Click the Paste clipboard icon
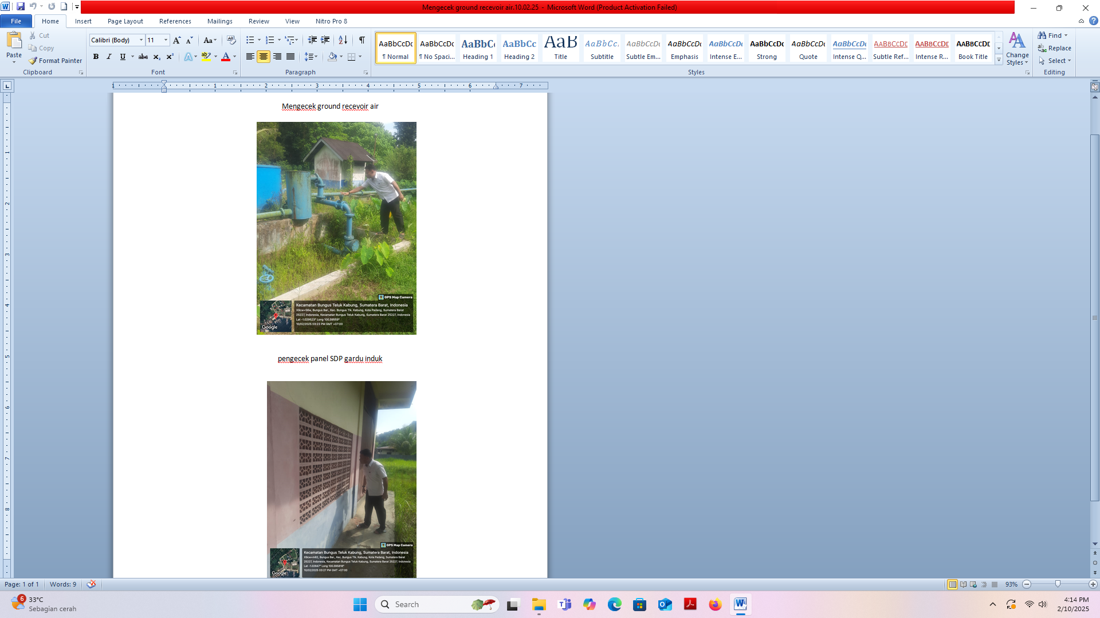 pyautogui.click(x=14, y=41)
